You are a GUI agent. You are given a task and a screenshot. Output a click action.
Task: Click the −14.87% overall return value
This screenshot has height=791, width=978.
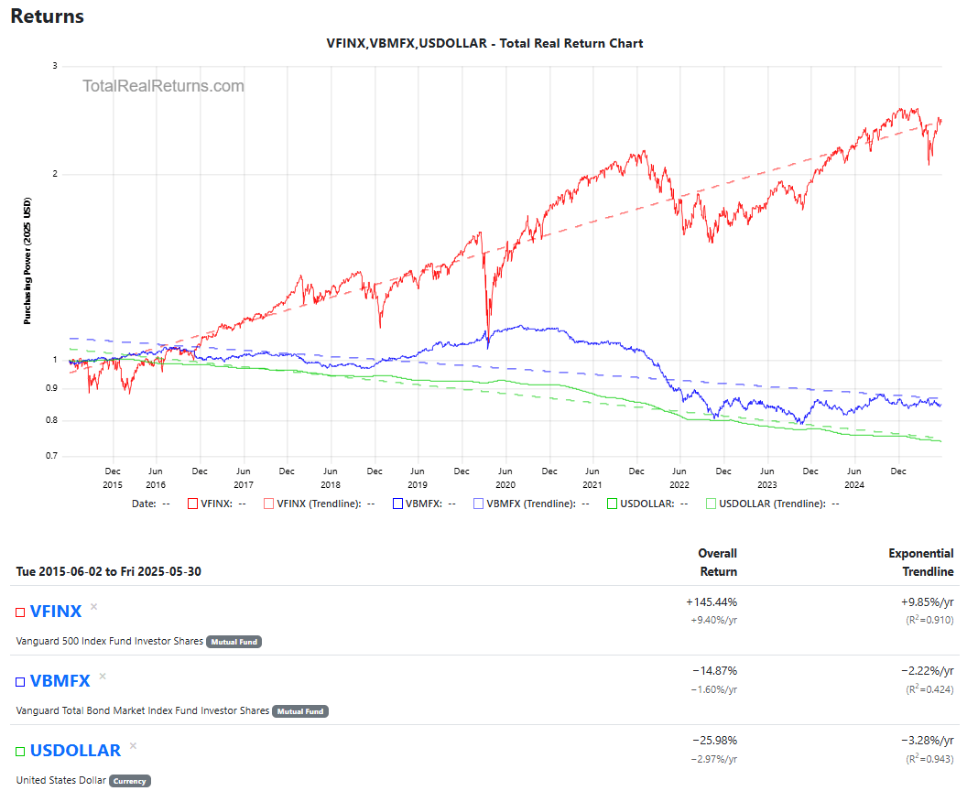pyautogui.click(x=715, y=671)
